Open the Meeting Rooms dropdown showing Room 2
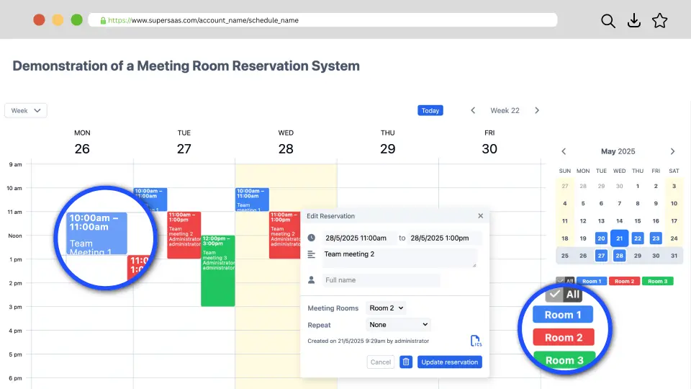Image resolution: width=691 pixels, height=389 pixels. pyautogui.click(x=386, y=308)
